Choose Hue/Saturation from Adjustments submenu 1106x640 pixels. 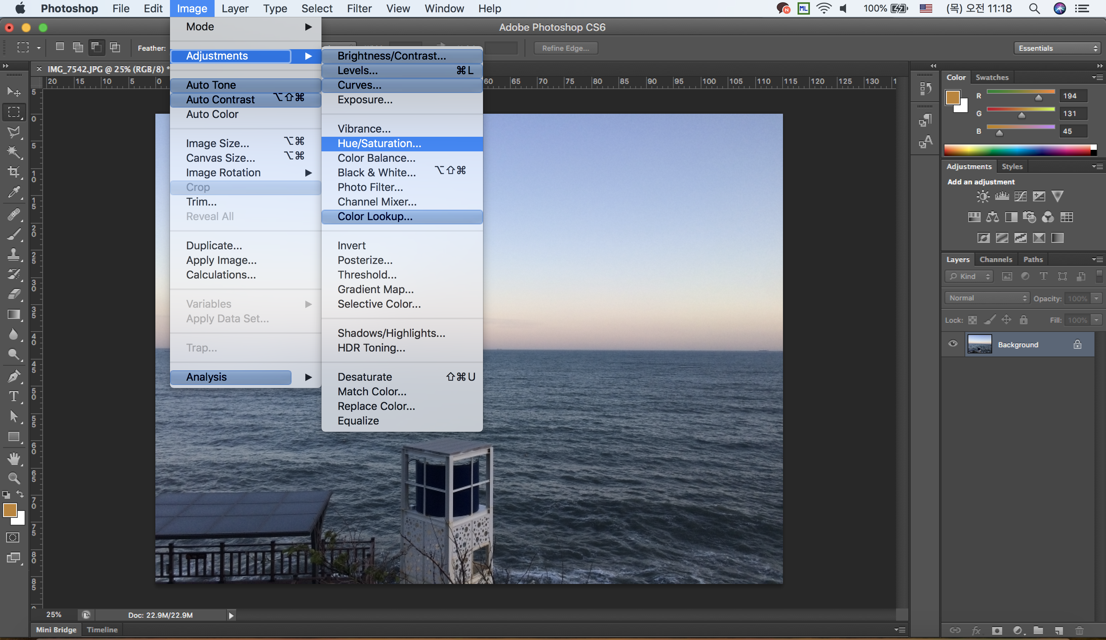[x=402, y=143]
